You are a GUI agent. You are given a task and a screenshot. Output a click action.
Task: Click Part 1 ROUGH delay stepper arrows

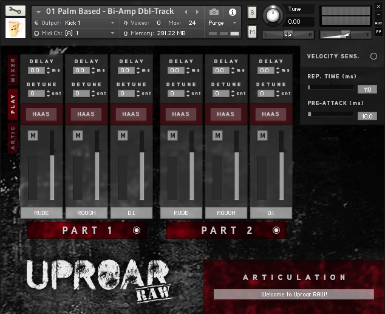click(x=93, y=70)
